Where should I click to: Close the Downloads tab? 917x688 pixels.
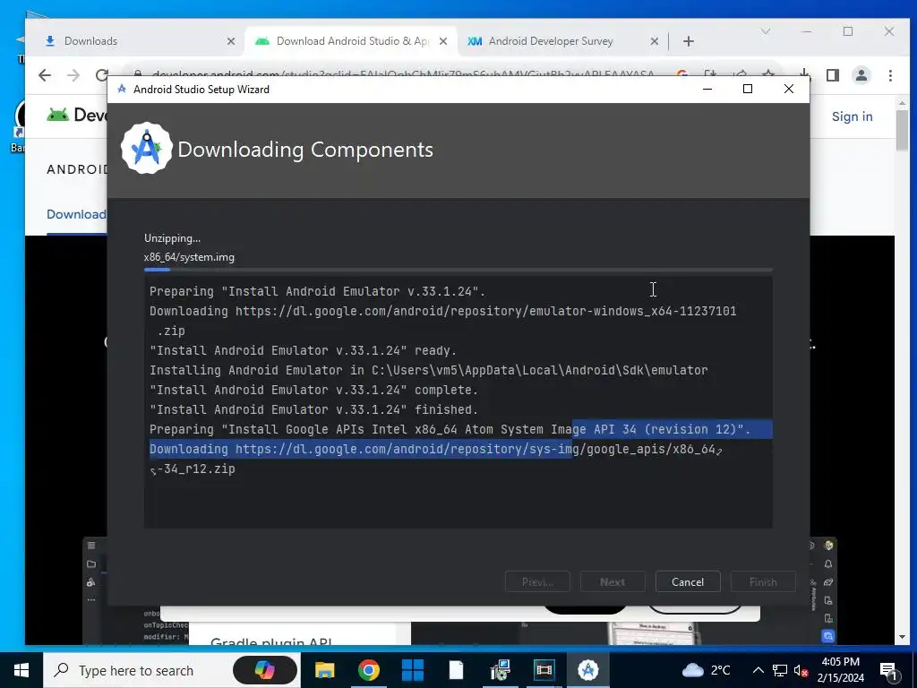pyautogui.click(x=231, y=41)
